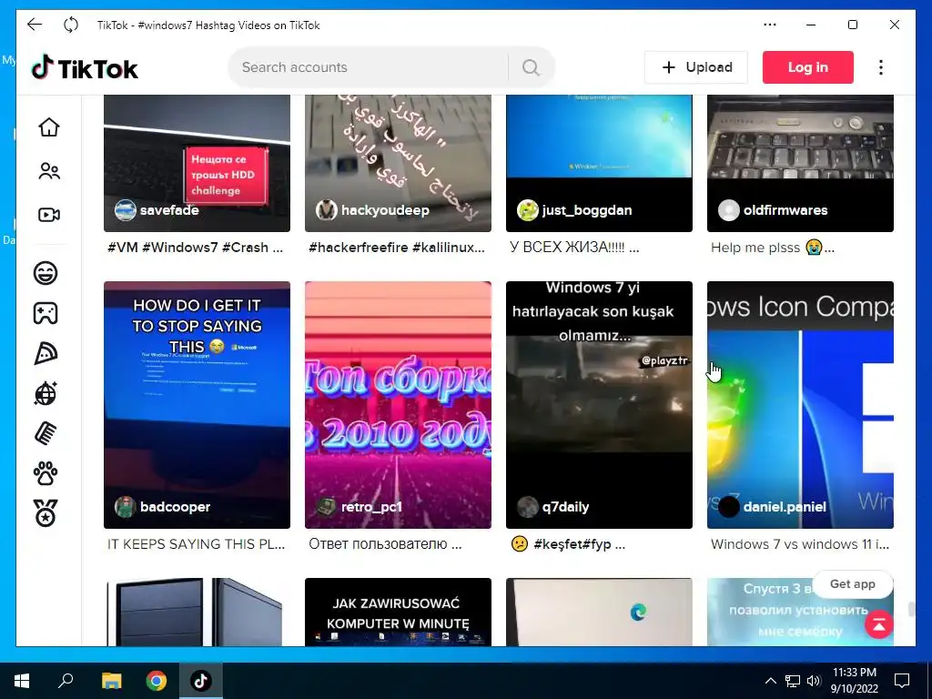Open the Windows Start menu

pyautogui.click(x=22, y=681)
